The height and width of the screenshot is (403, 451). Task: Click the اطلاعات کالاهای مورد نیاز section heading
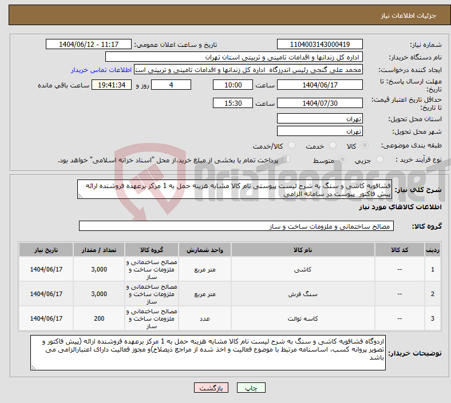[x=400, y=207]
